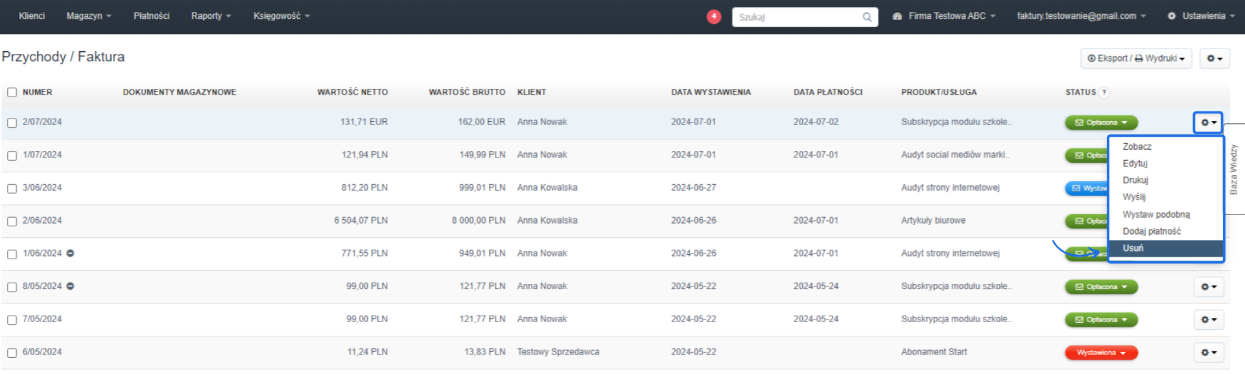
Task: Focus the Szukaj search field
Action: [798, 18]
